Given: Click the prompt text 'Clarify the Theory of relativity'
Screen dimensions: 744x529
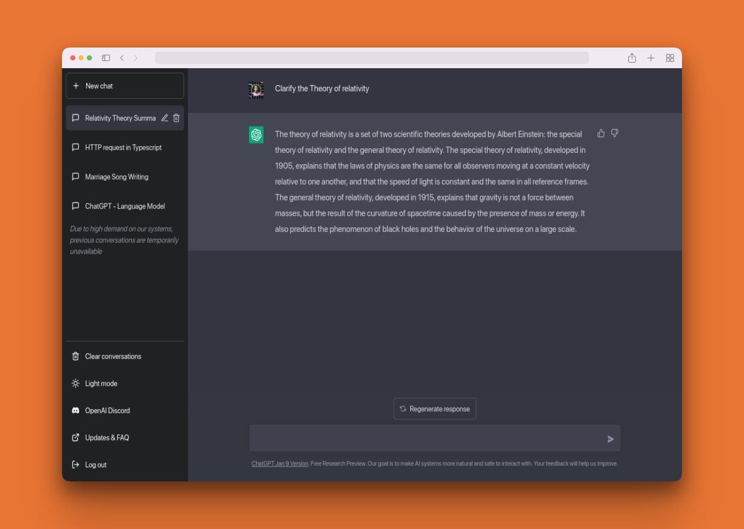Looking at the screenshot, I should click(322, 89).
